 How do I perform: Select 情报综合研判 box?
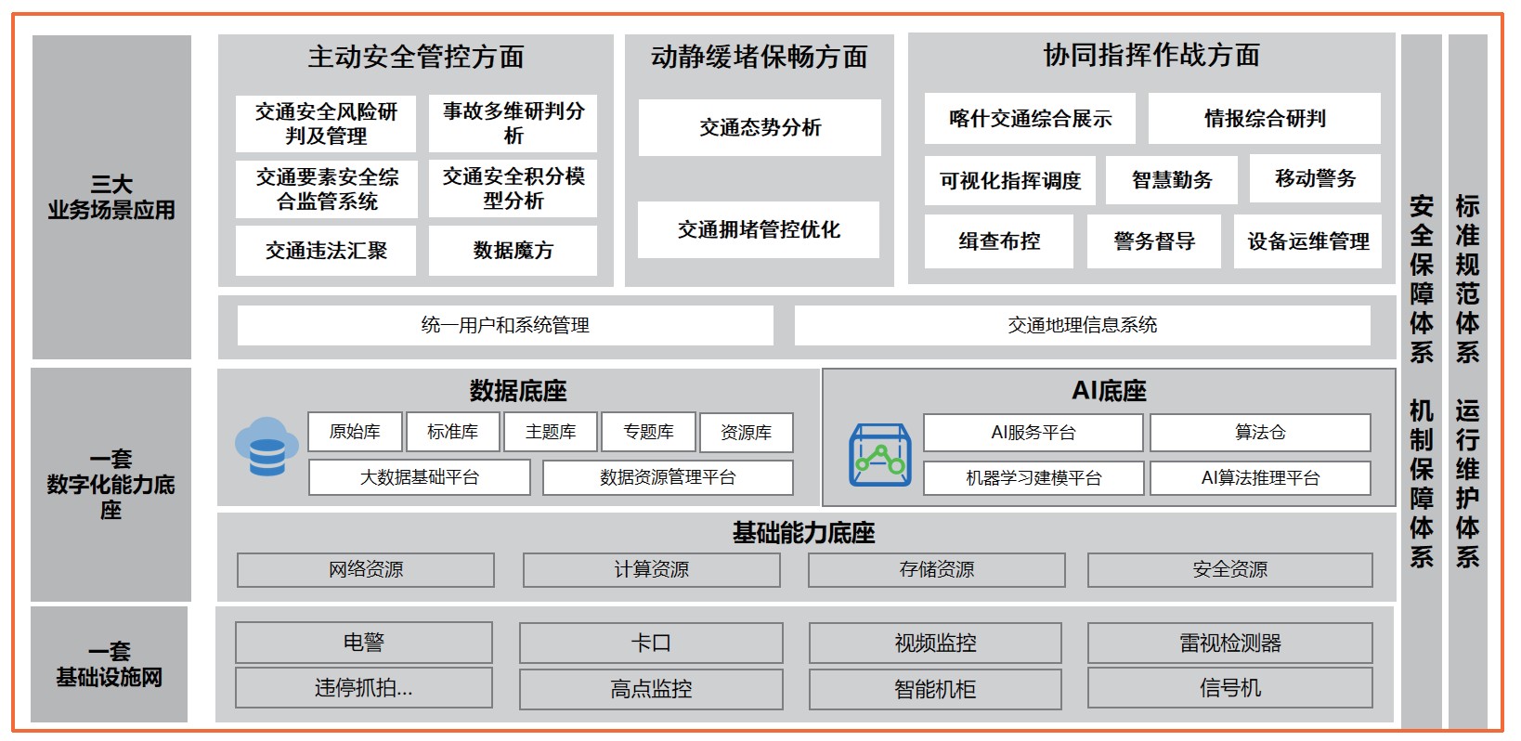1264,119
